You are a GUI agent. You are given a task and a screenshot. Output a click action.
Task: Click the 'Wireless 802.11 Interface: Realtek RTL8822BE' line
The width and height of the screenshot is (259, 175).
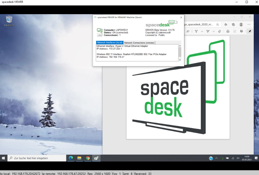[x=131, y=54]
